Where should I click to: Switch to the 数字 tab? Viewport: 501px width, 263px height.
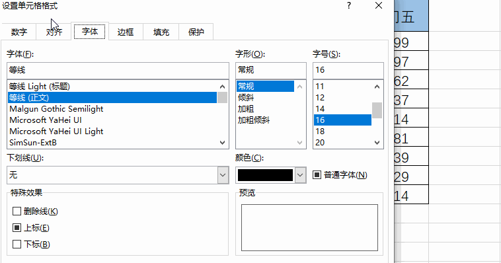point(19,32)
